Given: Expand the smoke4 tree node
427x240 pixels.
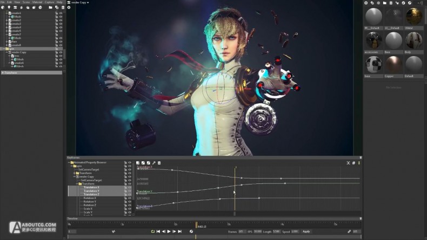Looking at the screenshot, I should pyautogui.click(x=7, y=27).
